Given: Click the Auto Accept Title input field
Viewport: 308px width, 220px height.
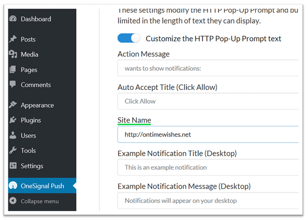Looking at the screenshot, I should click(208, 101).
